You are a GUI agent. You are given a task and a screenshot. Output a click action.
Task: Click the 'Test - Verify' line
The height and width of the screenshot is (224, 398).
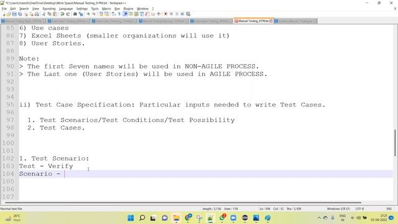46,166
